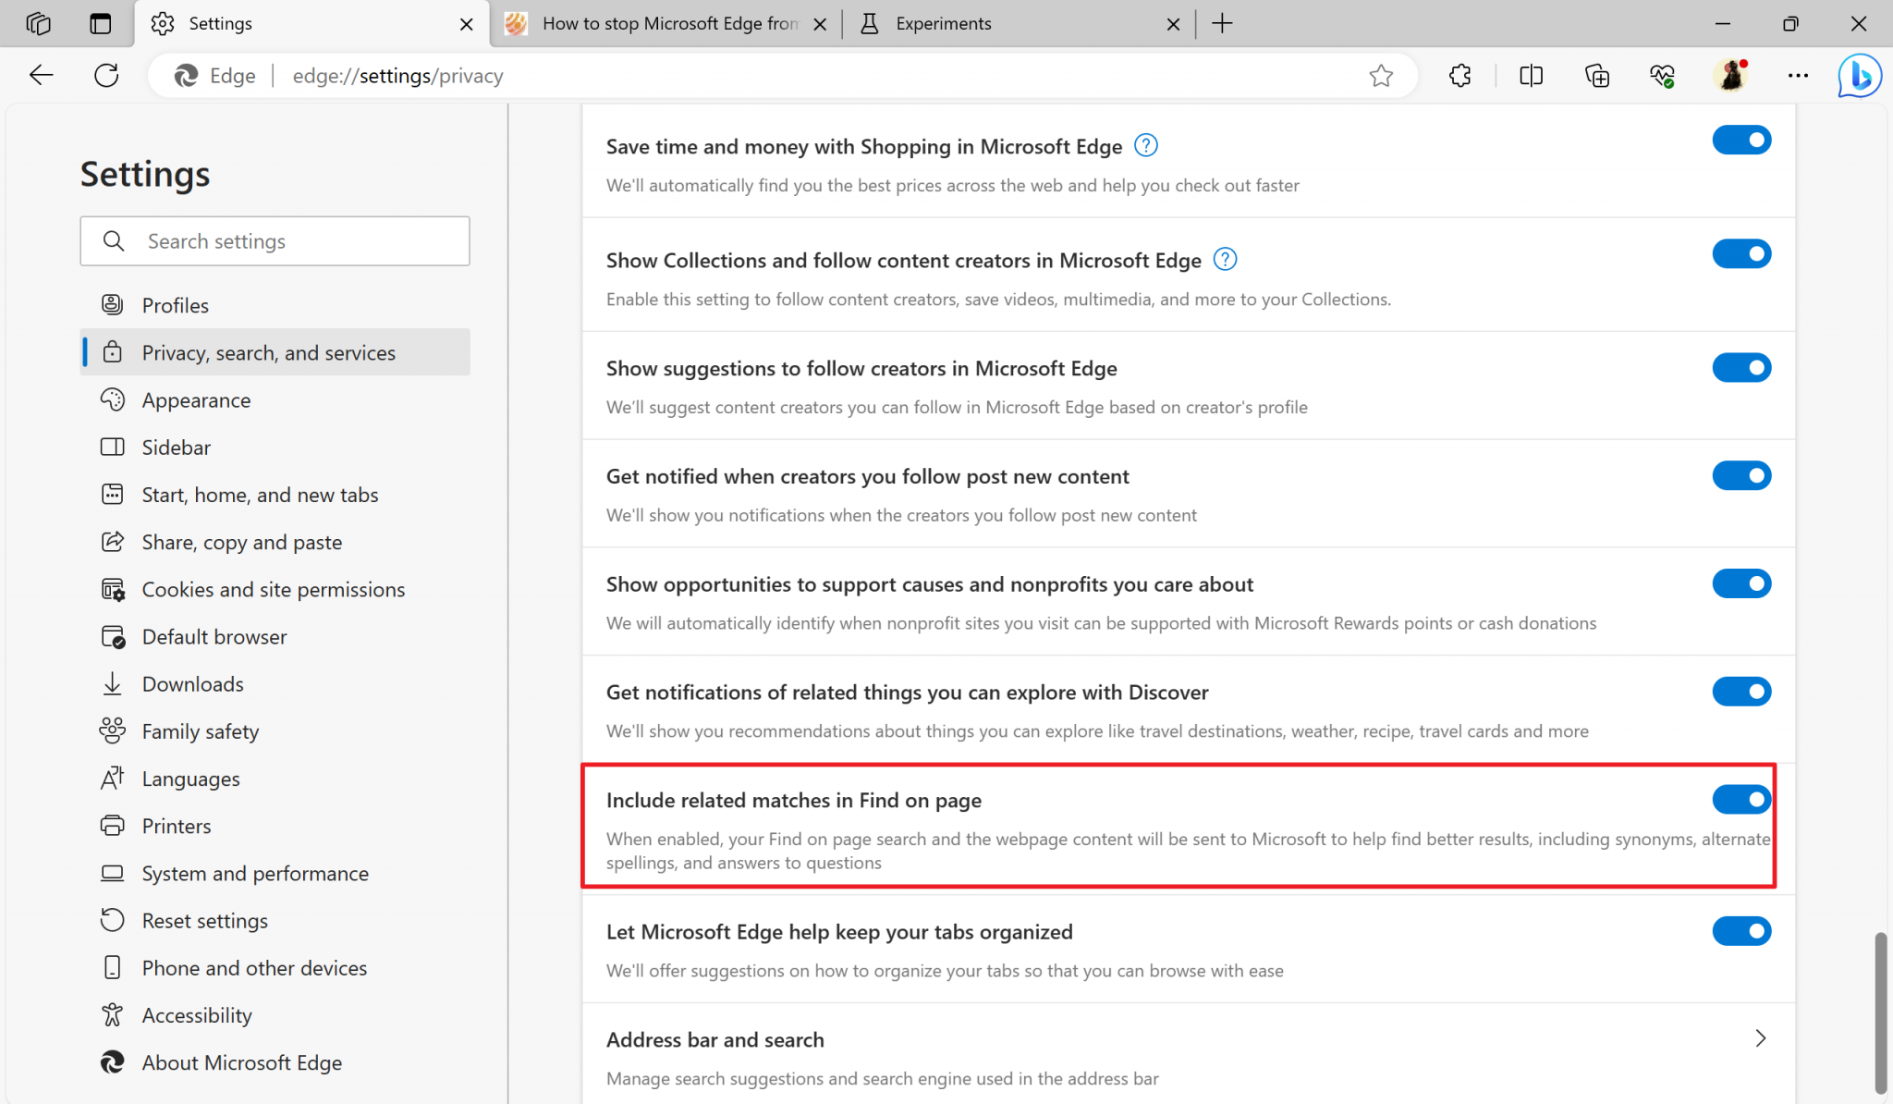Navigate back with the back arrow

(41, 75)
